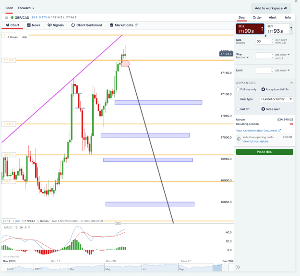Switch to the Deal tab
The height and width of the screenshot is (276, 300).
pos(242,18)
